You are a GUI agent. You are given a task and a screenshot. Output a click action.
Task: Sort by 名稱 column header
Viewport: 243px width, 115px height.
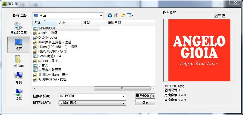point(45,23)
